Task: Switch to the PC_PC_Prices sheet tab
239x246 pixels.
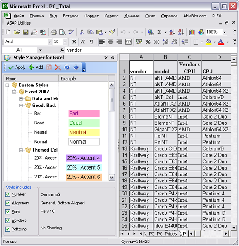Action: (x=163, y=234)
